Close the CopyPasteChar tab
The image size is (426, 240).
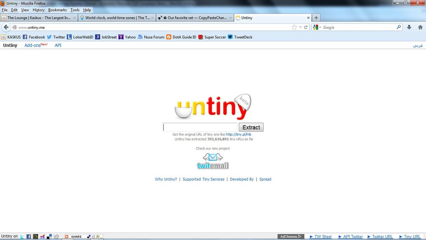pos(230,18)
